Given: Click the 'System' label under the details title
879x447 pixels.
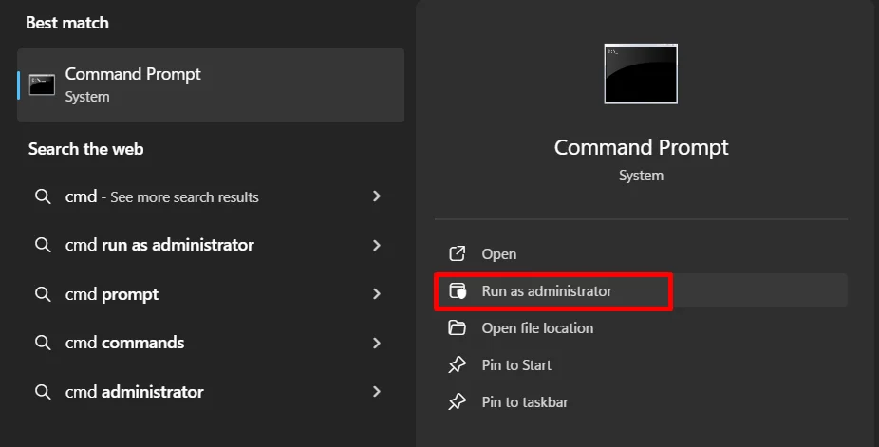Looking at the screenshot, I should point(641,176).
